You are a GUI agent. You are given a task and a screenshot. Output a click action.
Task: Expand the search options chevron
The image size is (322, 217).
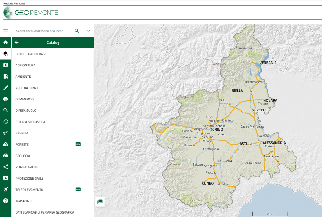tap(88, 31)
